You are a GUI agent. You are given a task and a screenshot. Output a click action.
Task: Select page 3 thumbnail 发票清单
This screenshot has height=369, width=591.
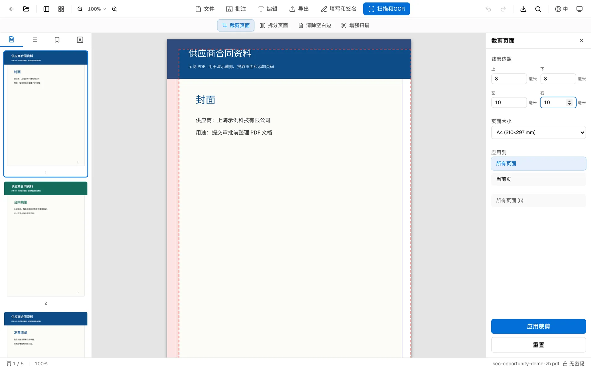pyautogui.click(x=46, y=335)
